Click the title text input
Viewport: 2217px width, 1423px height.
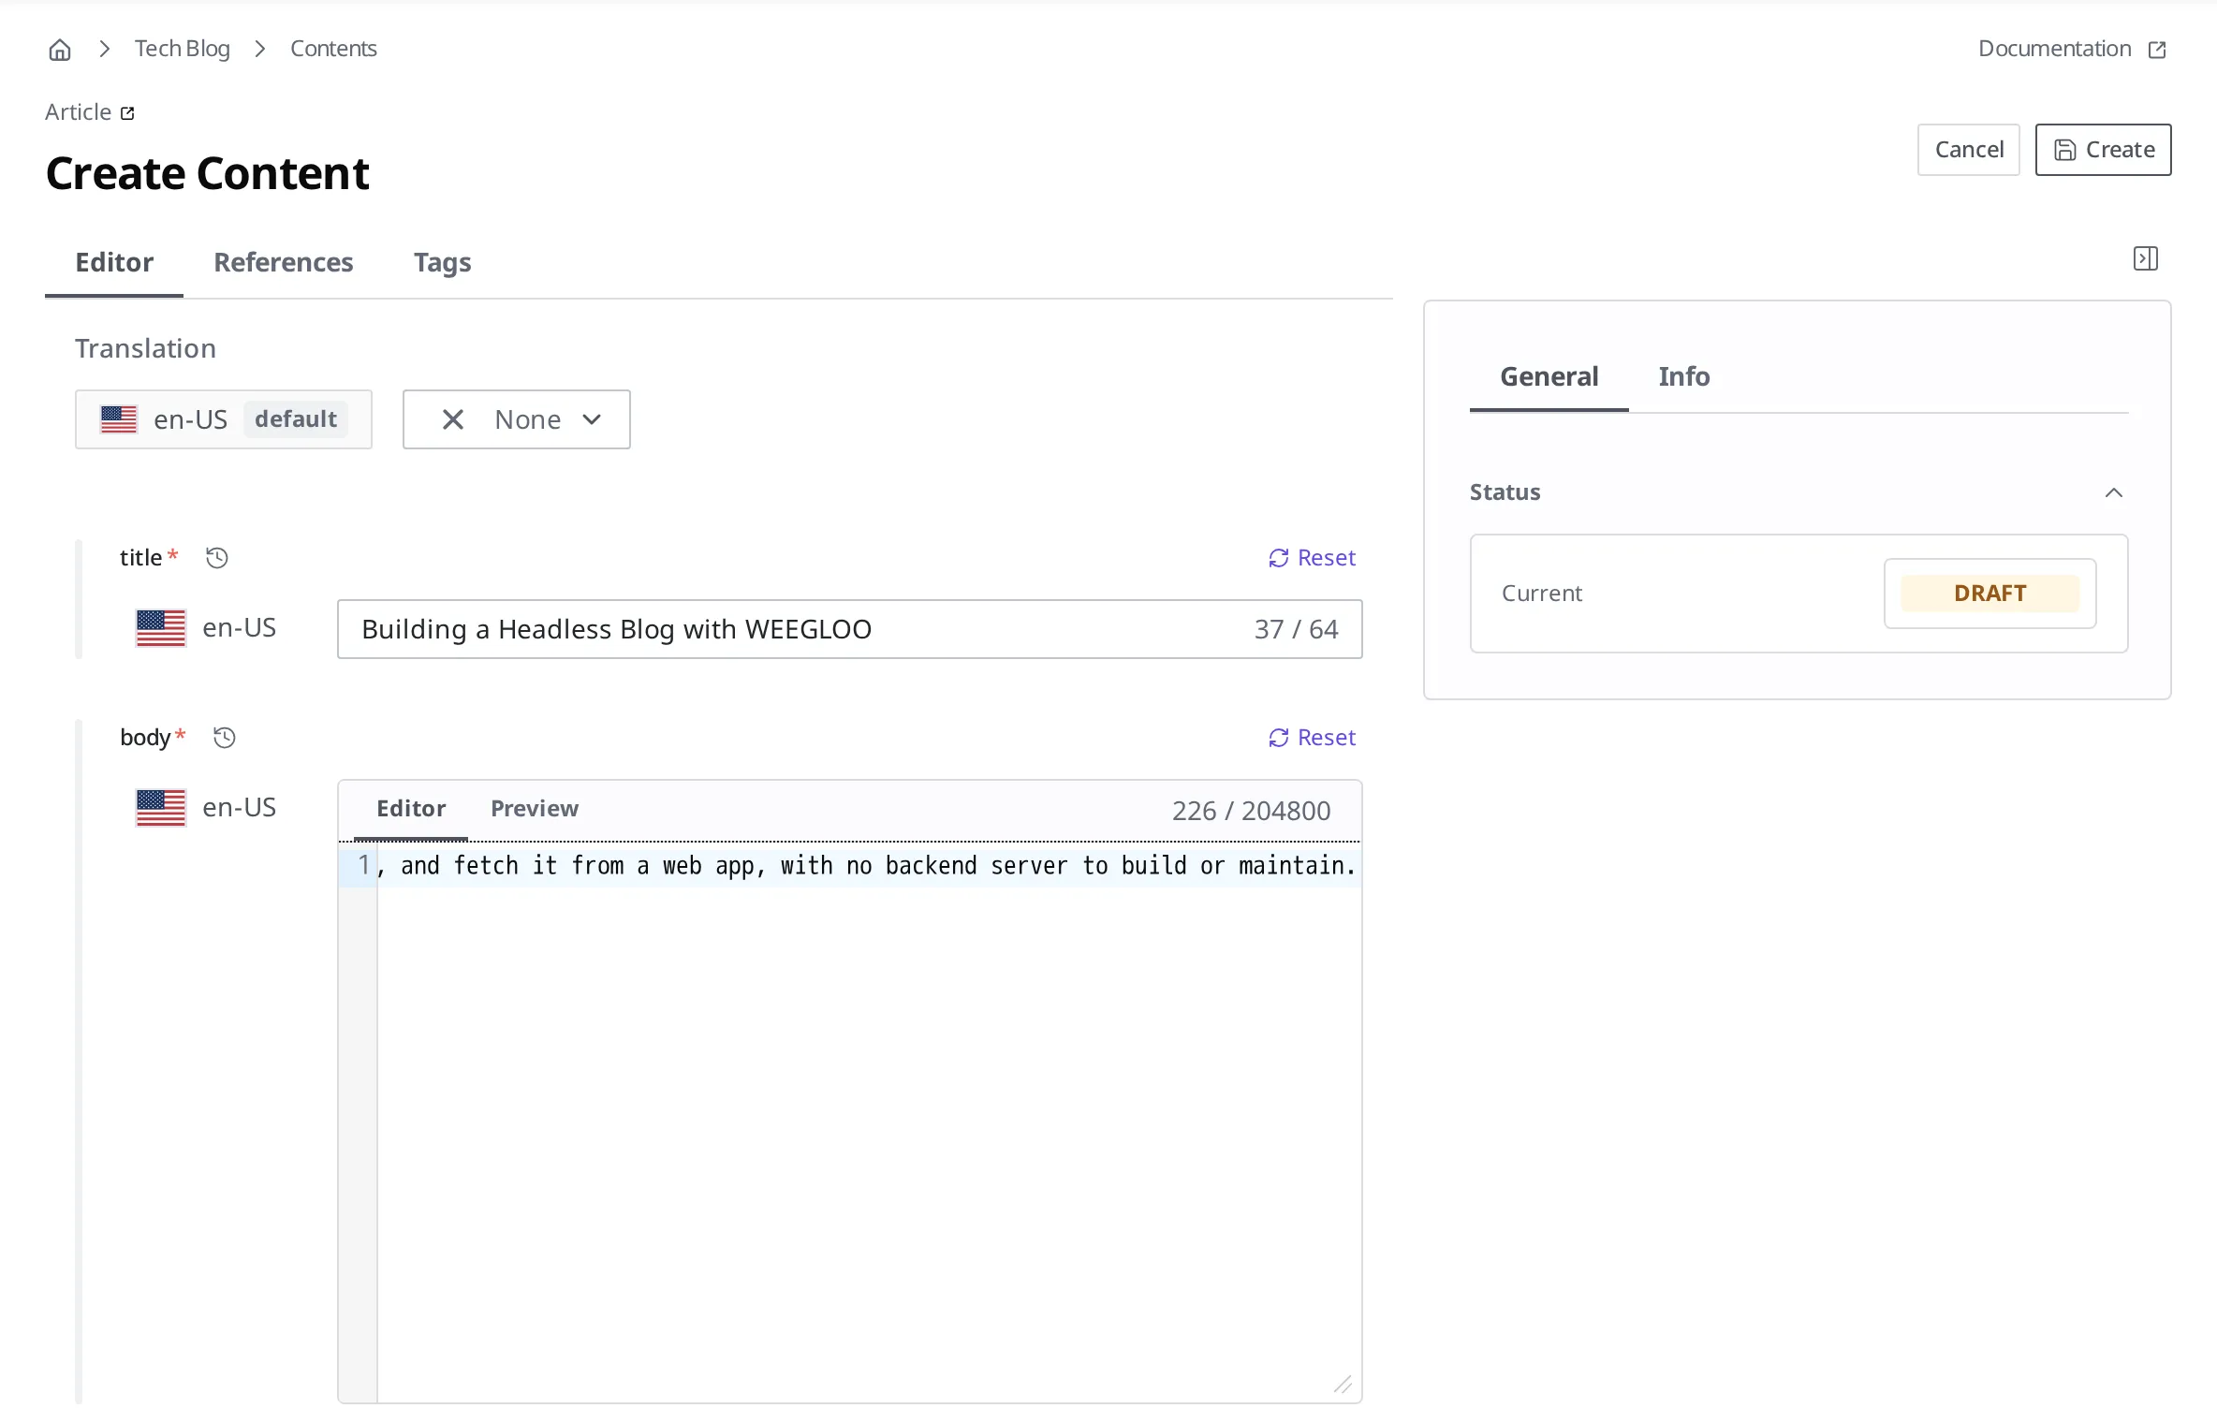[850, 629]
